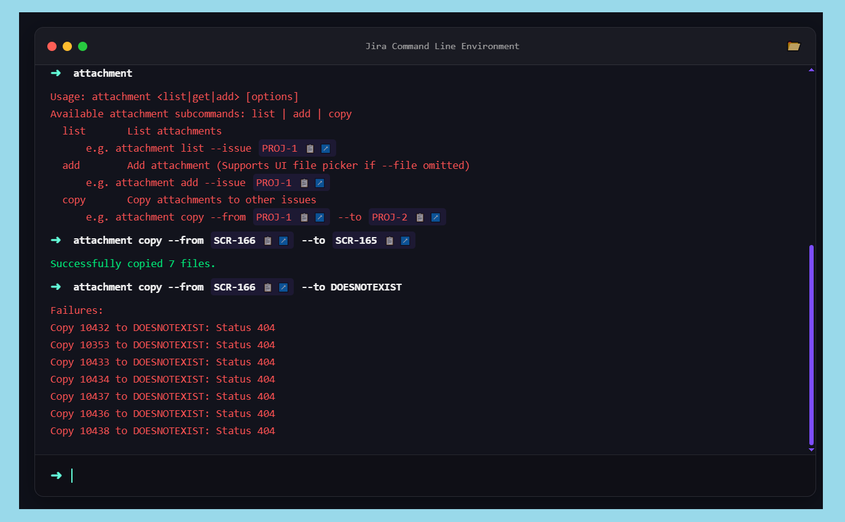
Task: Copy PROJ-1 key in the attachment list example
Action: (310, 149)
